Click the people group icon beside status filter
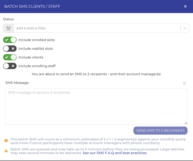193x161 pixels. [x=8, y=28]
